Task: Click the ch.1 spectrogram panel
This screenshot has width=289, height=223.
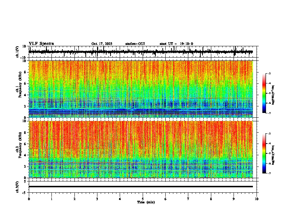Action: 140,89
